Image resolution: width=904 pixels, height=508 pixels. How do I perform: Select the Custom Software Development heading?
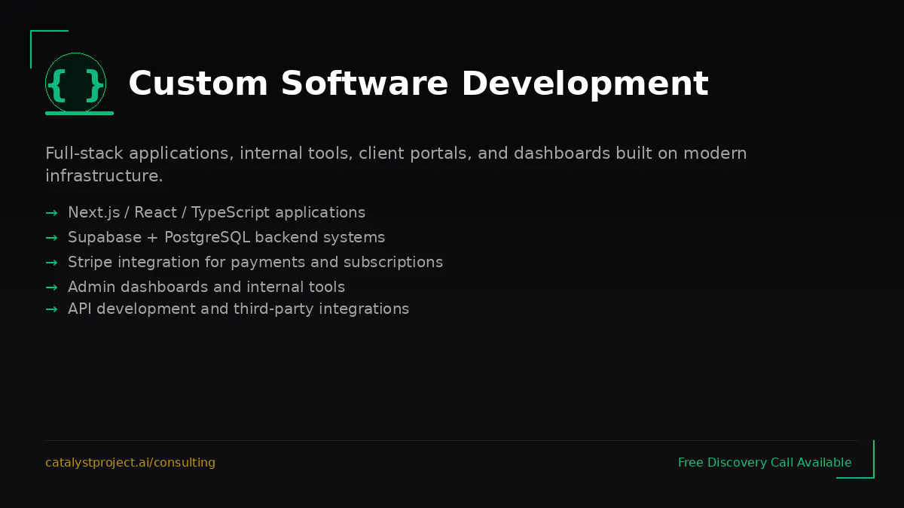pyautogui.click(x=418, y=84)
